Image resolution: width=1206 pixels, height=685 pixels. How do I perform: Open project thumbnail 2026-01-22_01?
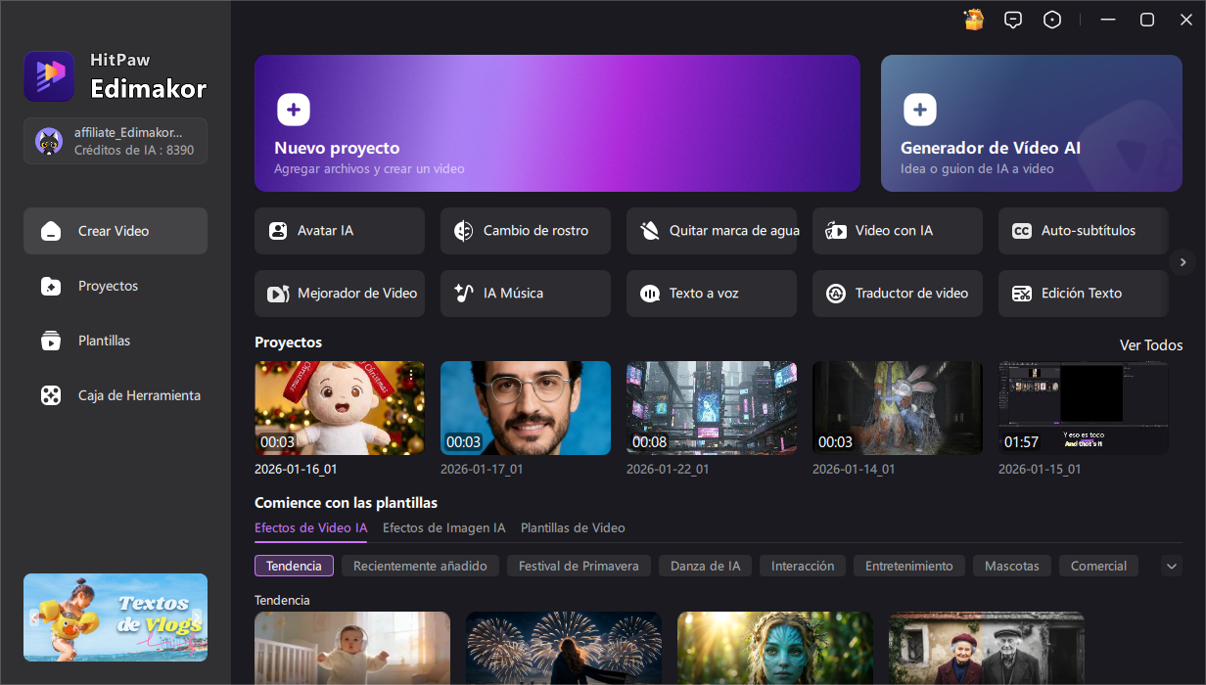coord(711,408)
